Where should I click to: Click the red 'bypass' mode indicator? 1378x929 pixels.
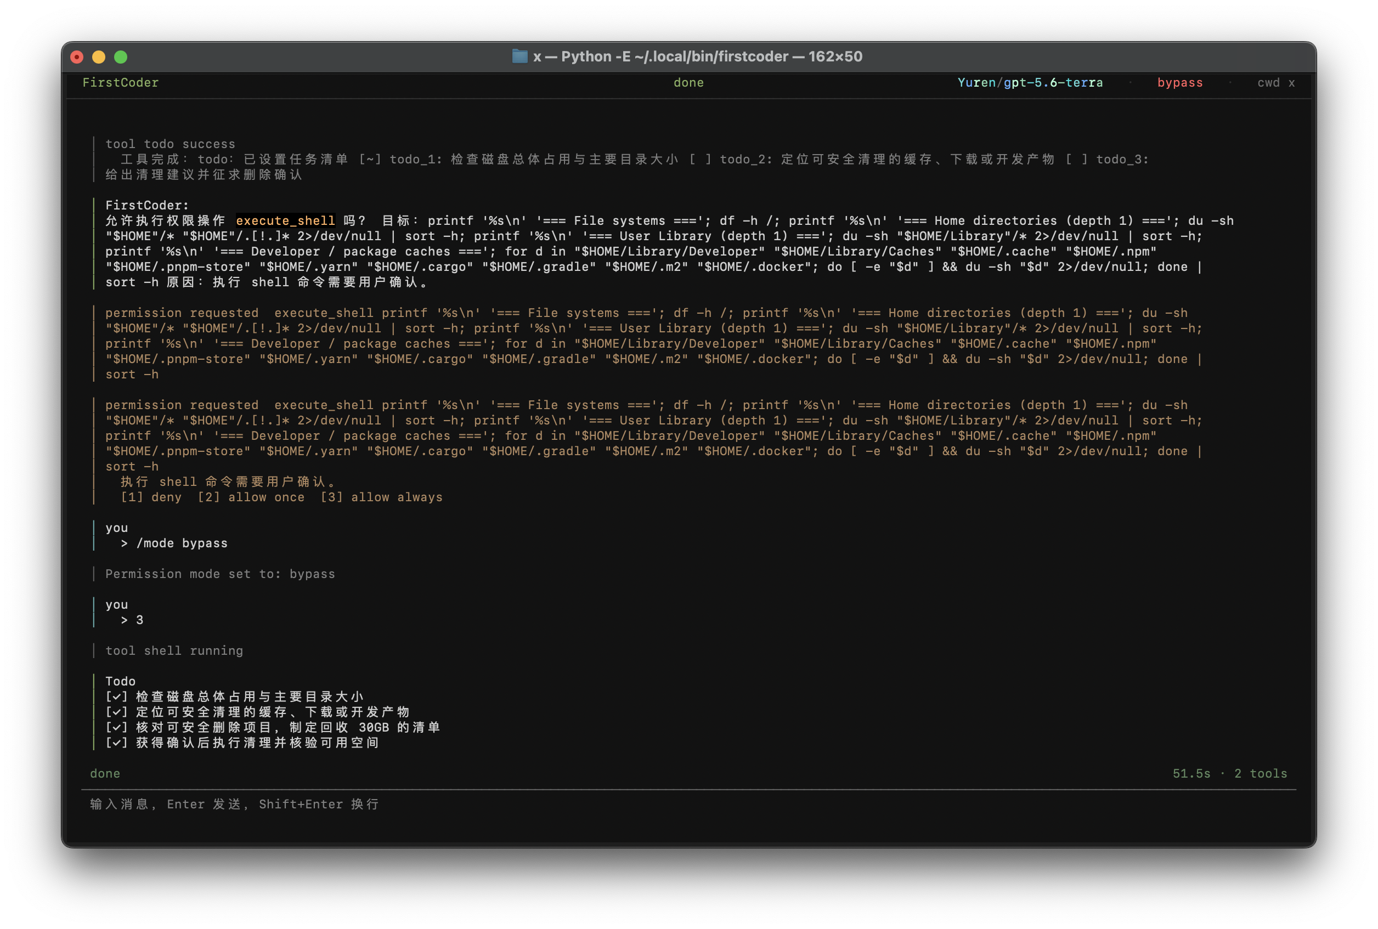(1179, 82)
